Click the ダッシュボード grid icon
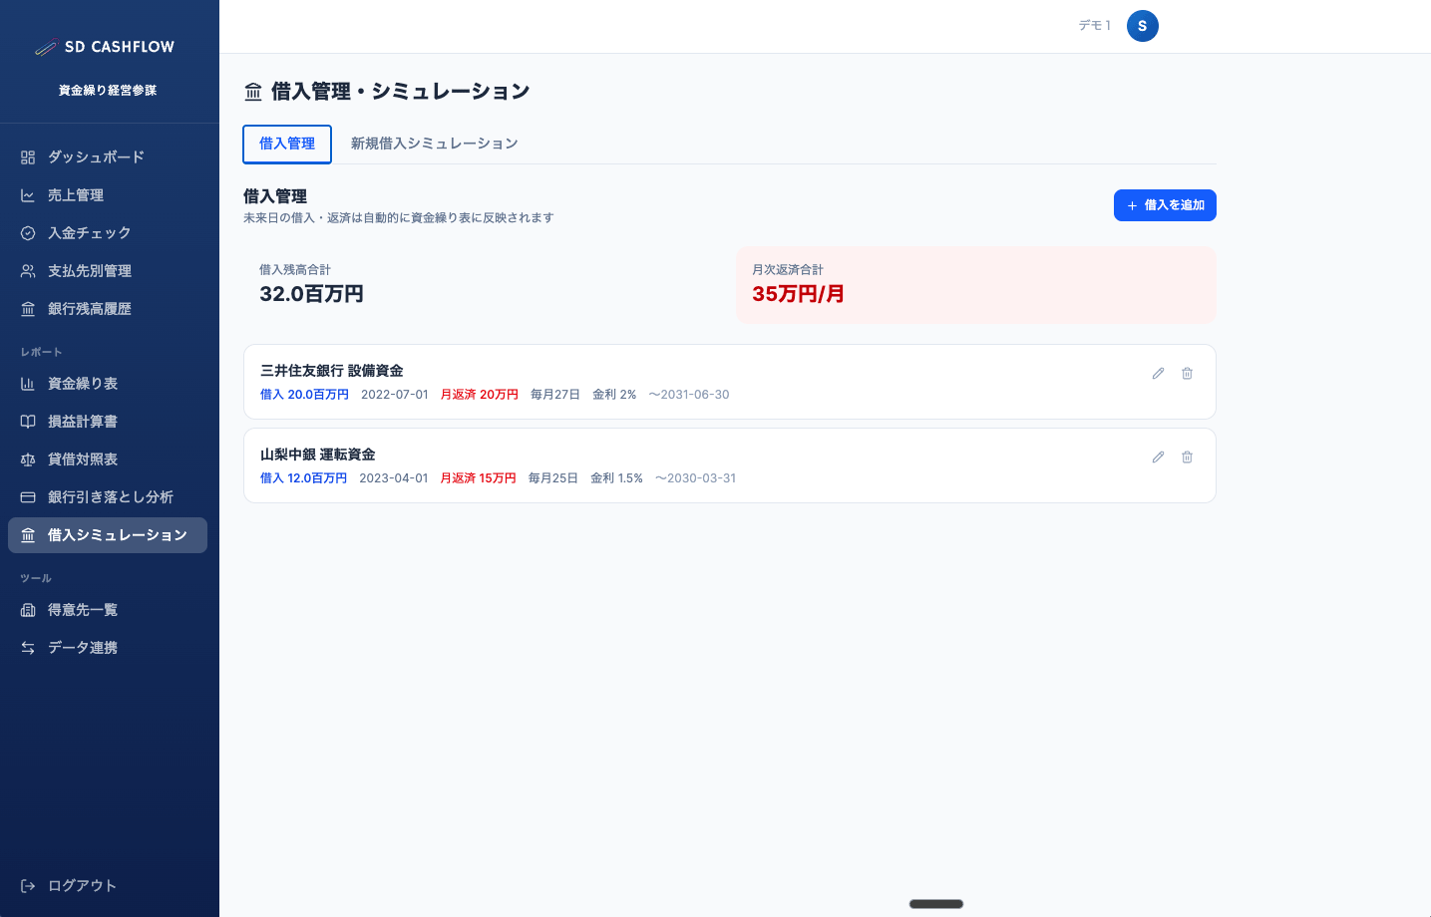1431x917 pixels. click(x=28, y=157)
